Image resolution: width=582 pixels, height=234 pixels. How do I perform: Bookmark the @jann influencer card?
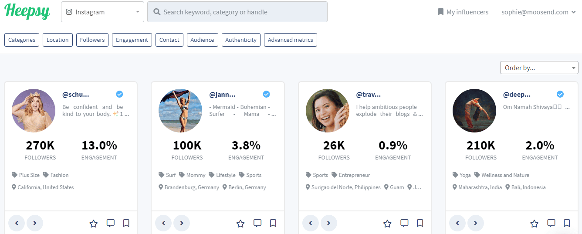coord(273,223)
